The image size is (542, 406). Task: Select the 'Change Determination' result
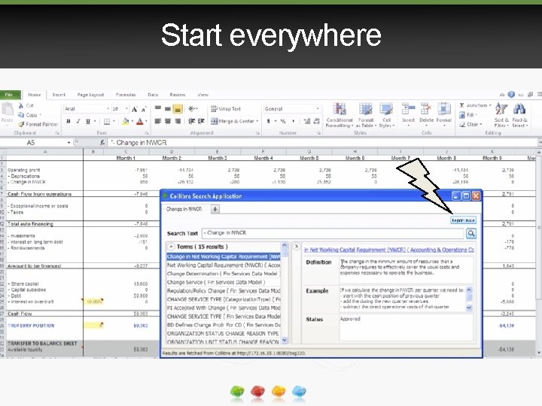click(224, 274)
